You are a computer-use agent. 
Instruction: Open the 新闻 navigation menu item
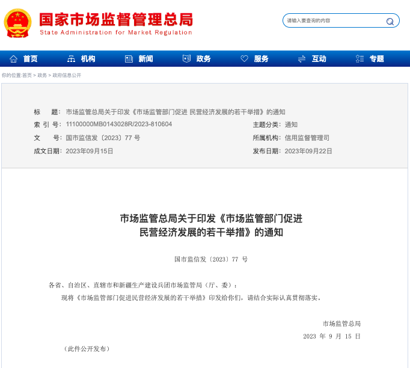(x=145, y=59)
